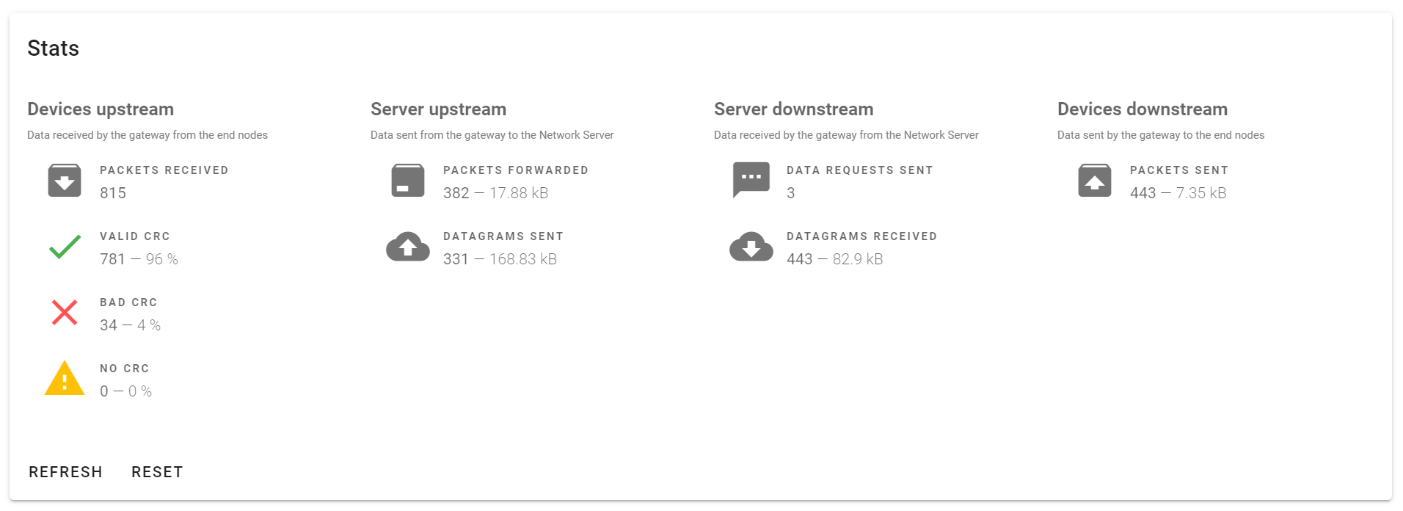This screenshot has width=1403, height=511.
Task: Click the Packets Forwarded box icon
Action: click(408, 181)
